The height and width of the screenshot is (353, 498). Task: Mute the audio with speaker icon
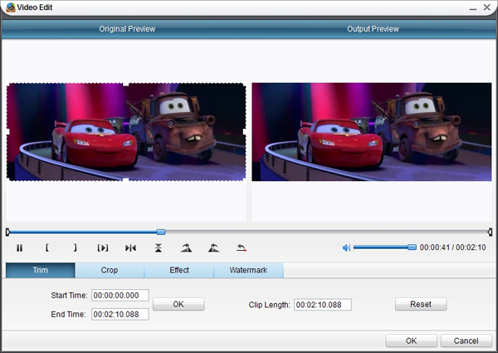346,248
